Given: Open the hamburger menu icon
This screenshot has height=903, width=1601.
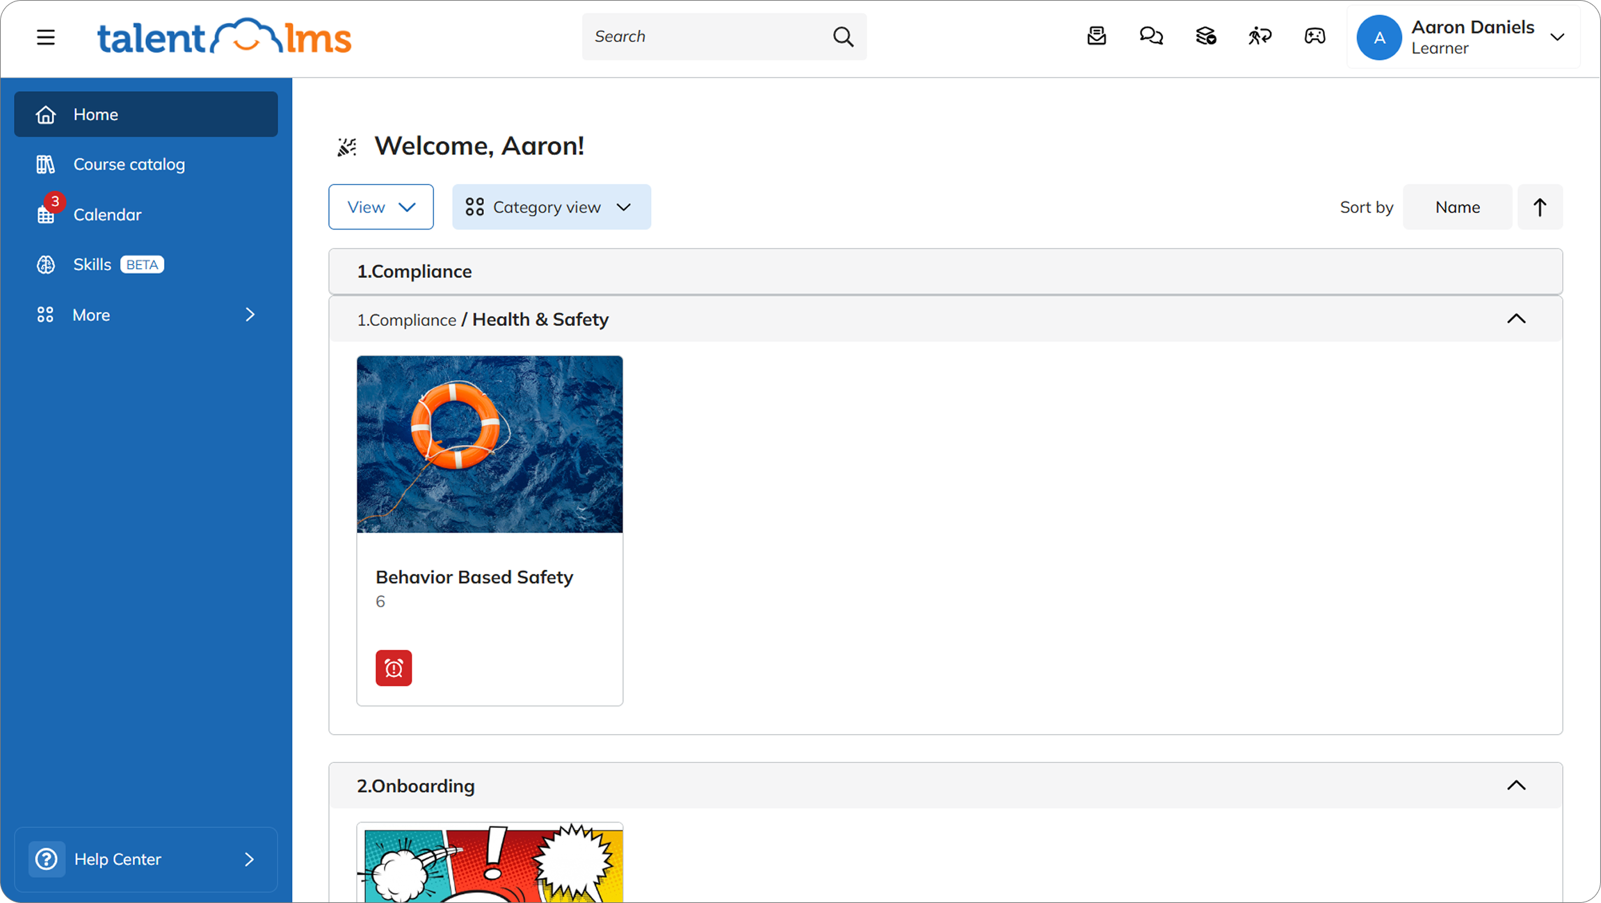Looking at the screenshot, I should coord(46,37).
